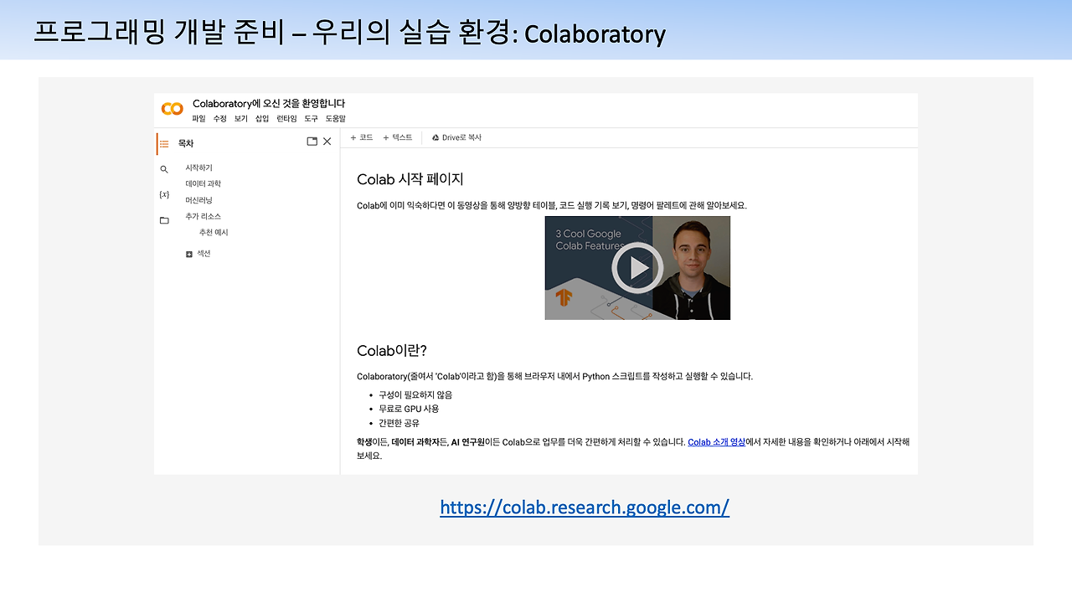1072x603 pixels.
Task: Click the Colab 시작 페이지 heading
Action: tap(410, 179)
